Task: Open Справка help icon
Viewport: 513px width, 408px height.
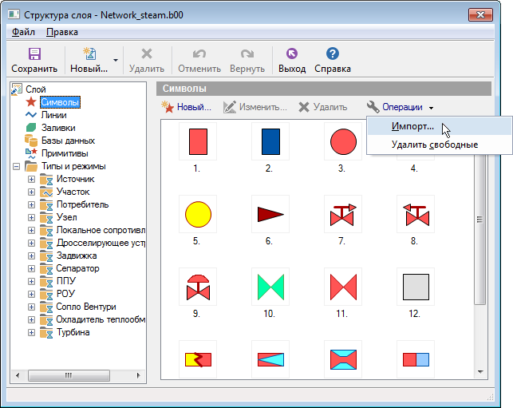Action: (333, 54)
